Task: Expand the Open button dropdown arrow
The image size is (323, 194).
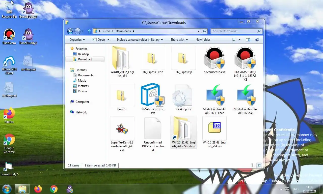Action: pyautogui.click(x=108, y=40)
